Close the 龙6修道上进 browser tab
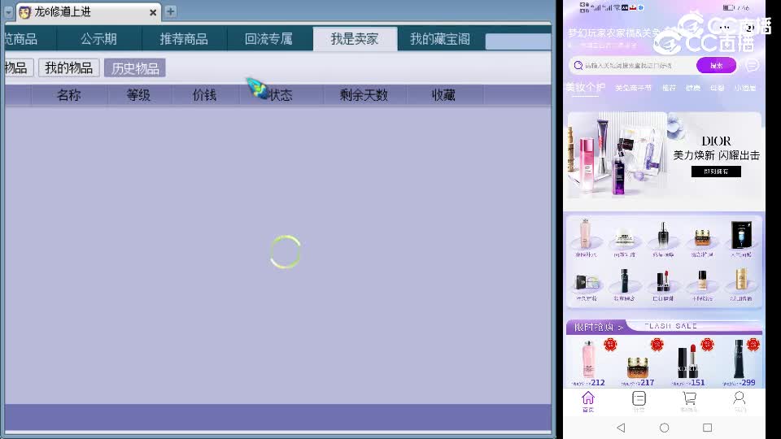 point(153,12)
